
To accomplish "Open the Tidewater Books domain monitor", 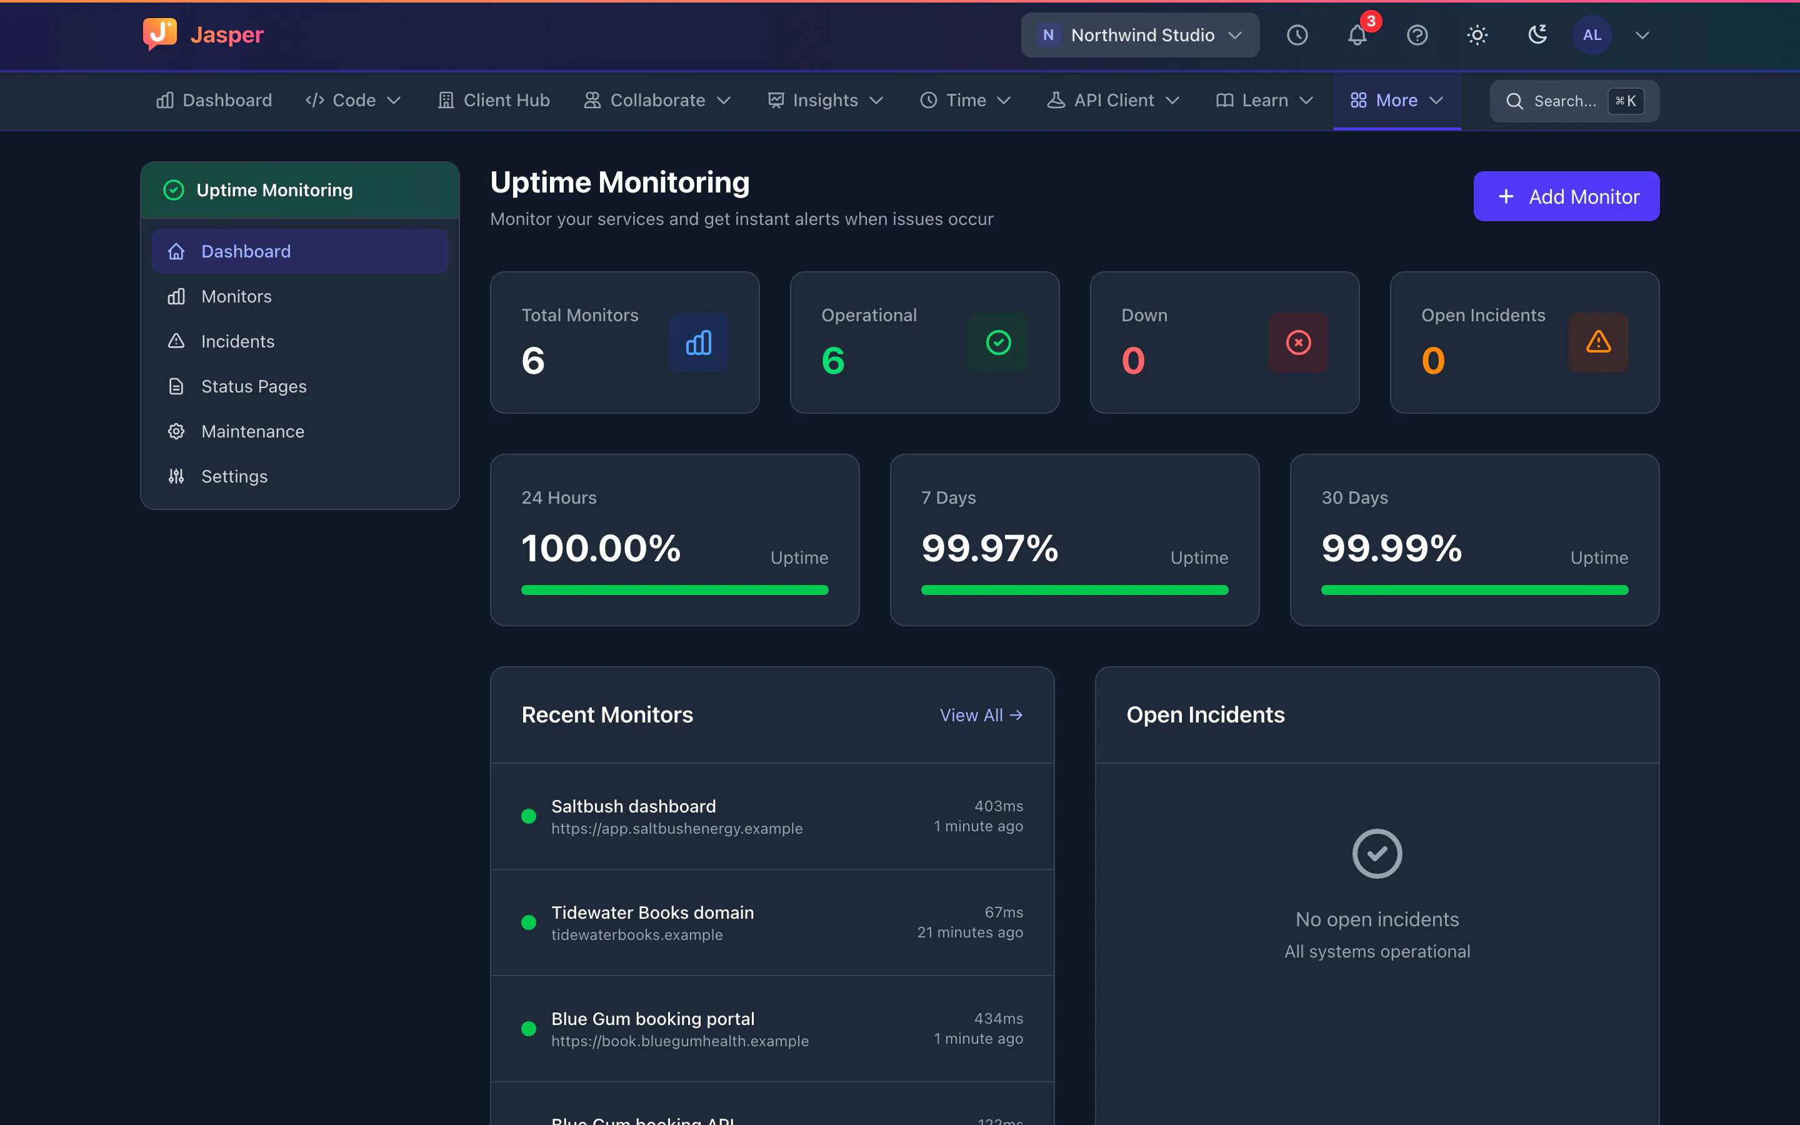I will point(772,922).
